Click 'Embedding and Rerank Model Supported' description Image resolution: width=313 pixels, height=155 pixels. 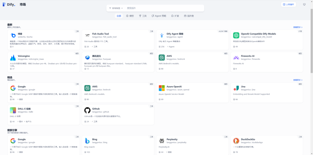pyautogui.click(x=251, y=94)
